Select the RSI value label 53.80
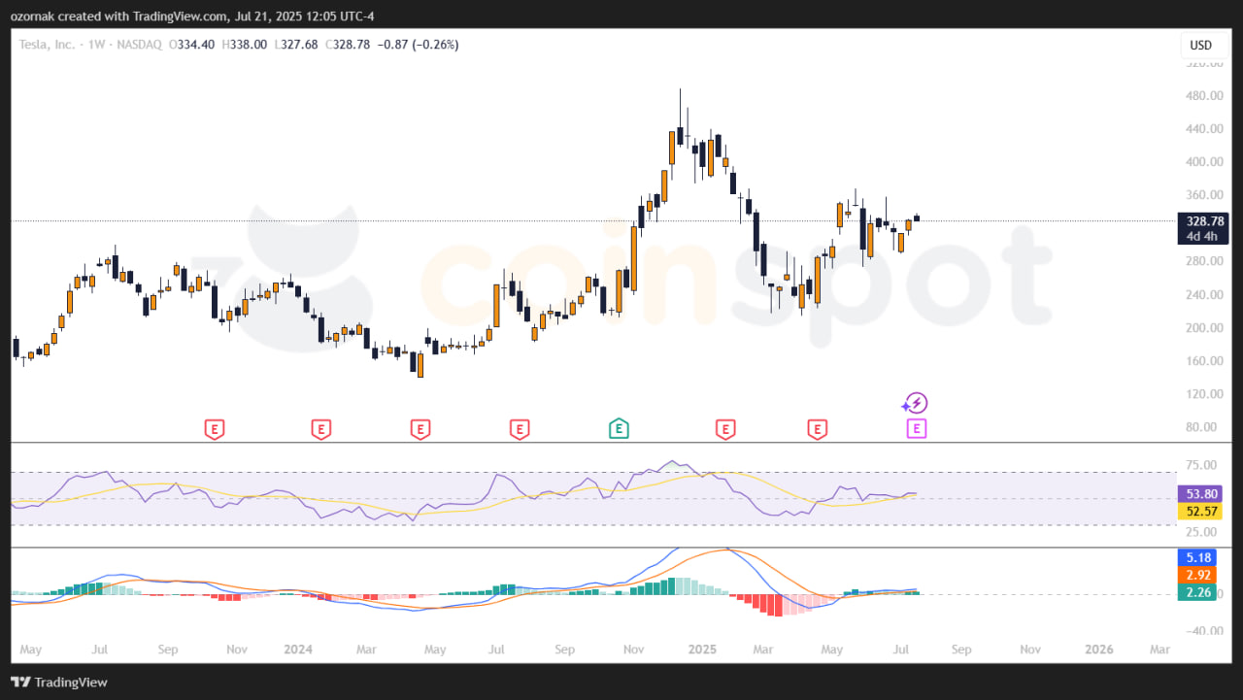1243x700 pixels. coord(1198,493)
